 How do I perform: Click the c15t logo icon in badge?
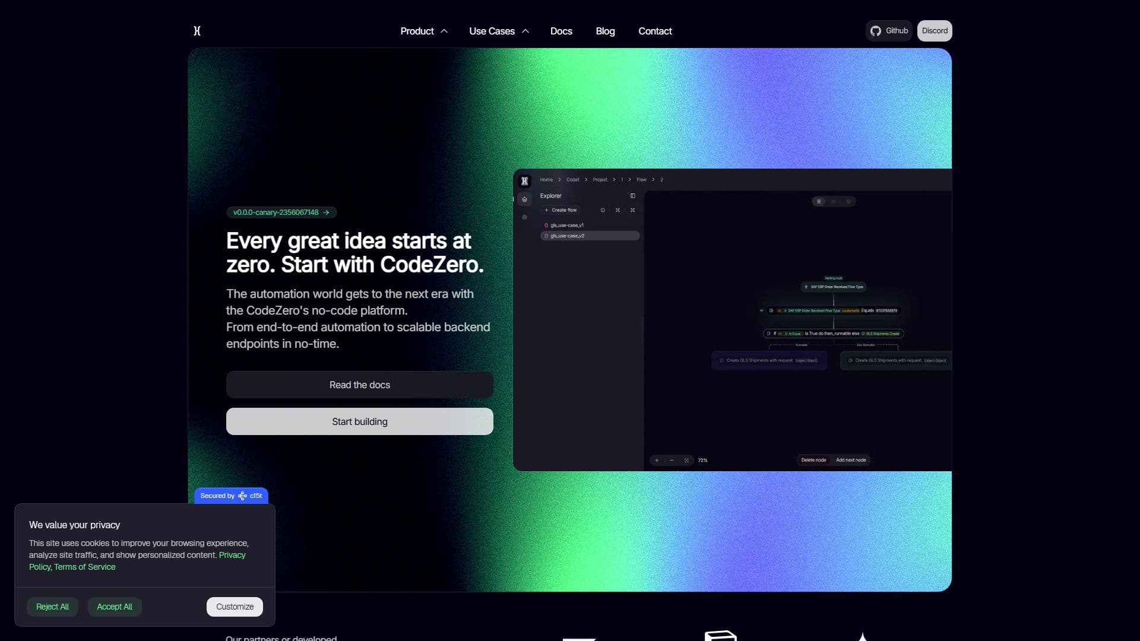pyautogui.click(x=242, y=496)
